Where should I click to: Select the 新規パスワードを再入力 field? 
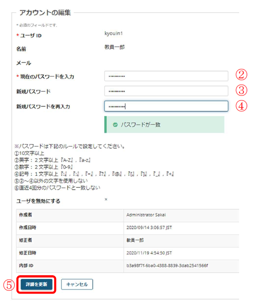point(166,106)
